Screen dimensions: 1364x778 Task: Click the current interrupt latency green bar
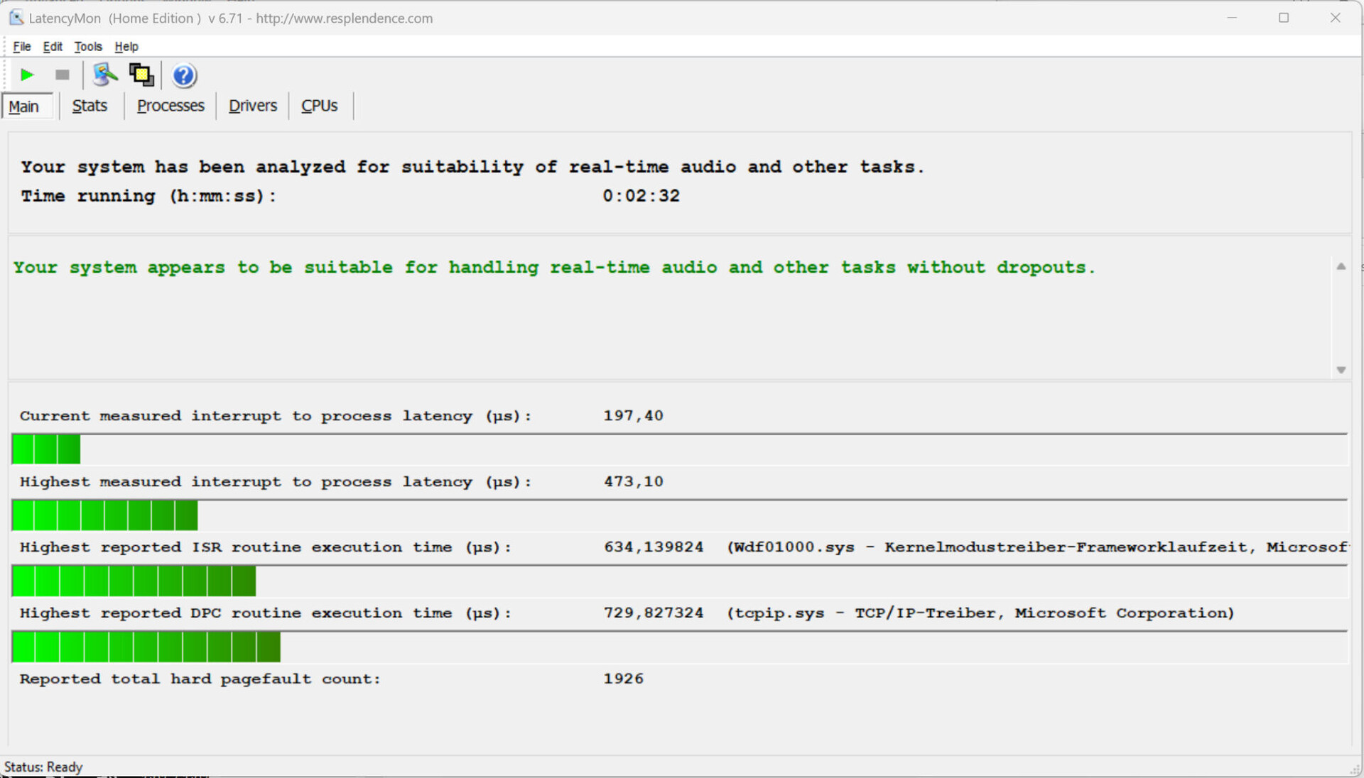pyautogui.click(x=46, y=450)
